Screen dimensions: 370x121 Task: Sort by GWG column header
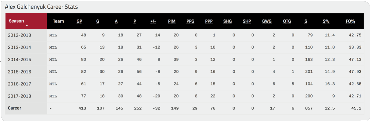pyautogui.click(x=267, y=21)
